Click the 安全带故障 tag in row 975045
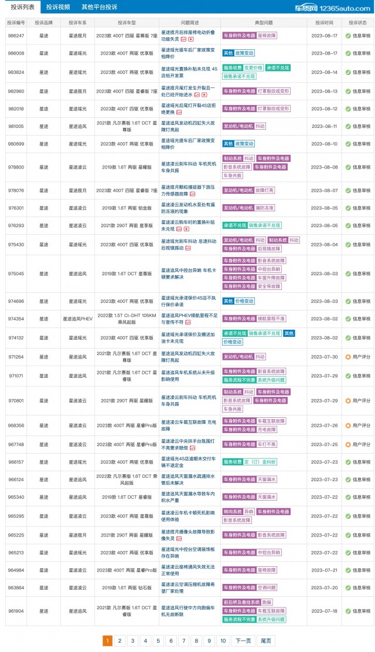The image size is (375, 652). (x=269, y=286)
